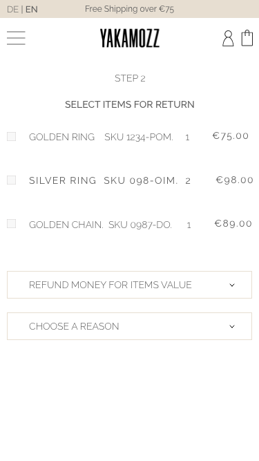Click the €75.00 Golden Ring price
The height and width of the screenshot is (461, 259).
(x=231, y=136)
